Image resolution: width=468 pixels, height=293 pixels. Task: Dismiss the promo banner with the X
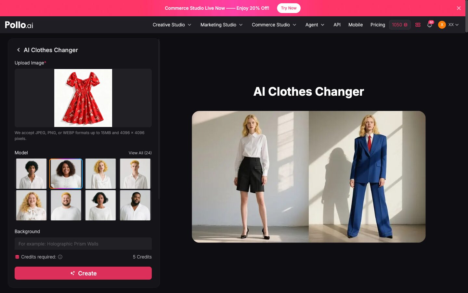tap(459, 8)
